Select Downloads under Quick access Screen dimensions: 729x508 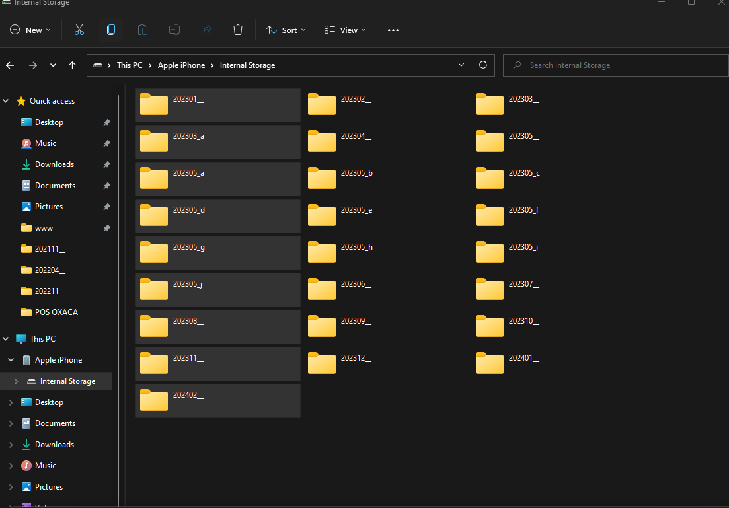pyautogui.click(x=54, y=164)
